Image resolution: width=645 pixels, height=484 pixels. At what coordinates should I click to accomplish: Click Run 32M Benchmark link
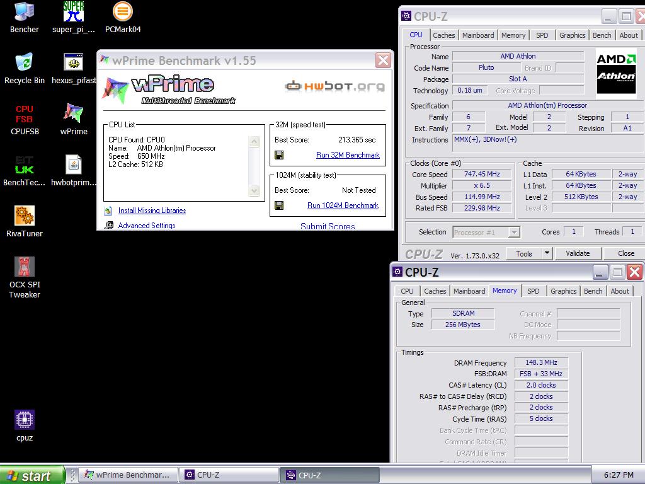348,155
